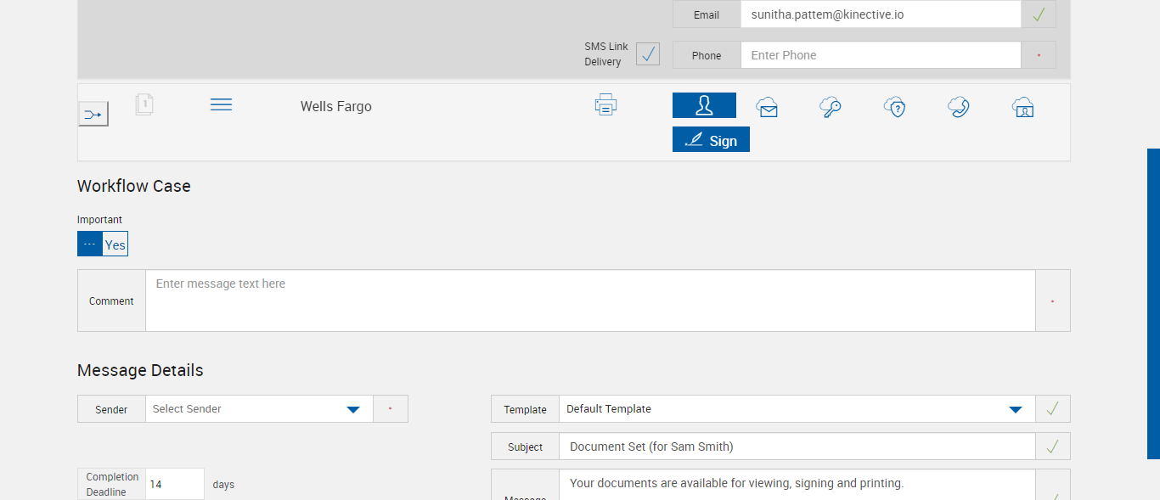Screen dimensions: 1160x500
Task: Click the cloud ID photo icon
Action: tap(1022, 107)
